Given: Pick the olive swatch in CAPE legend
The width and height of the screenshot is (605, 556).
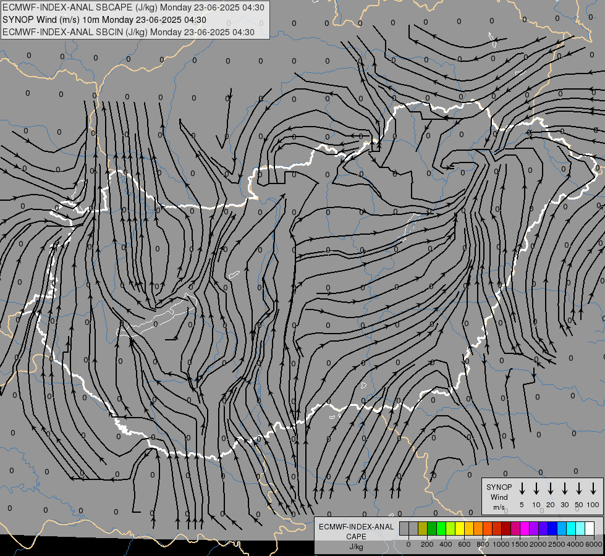Looking at the screenshot, I should tap(423, 529).
